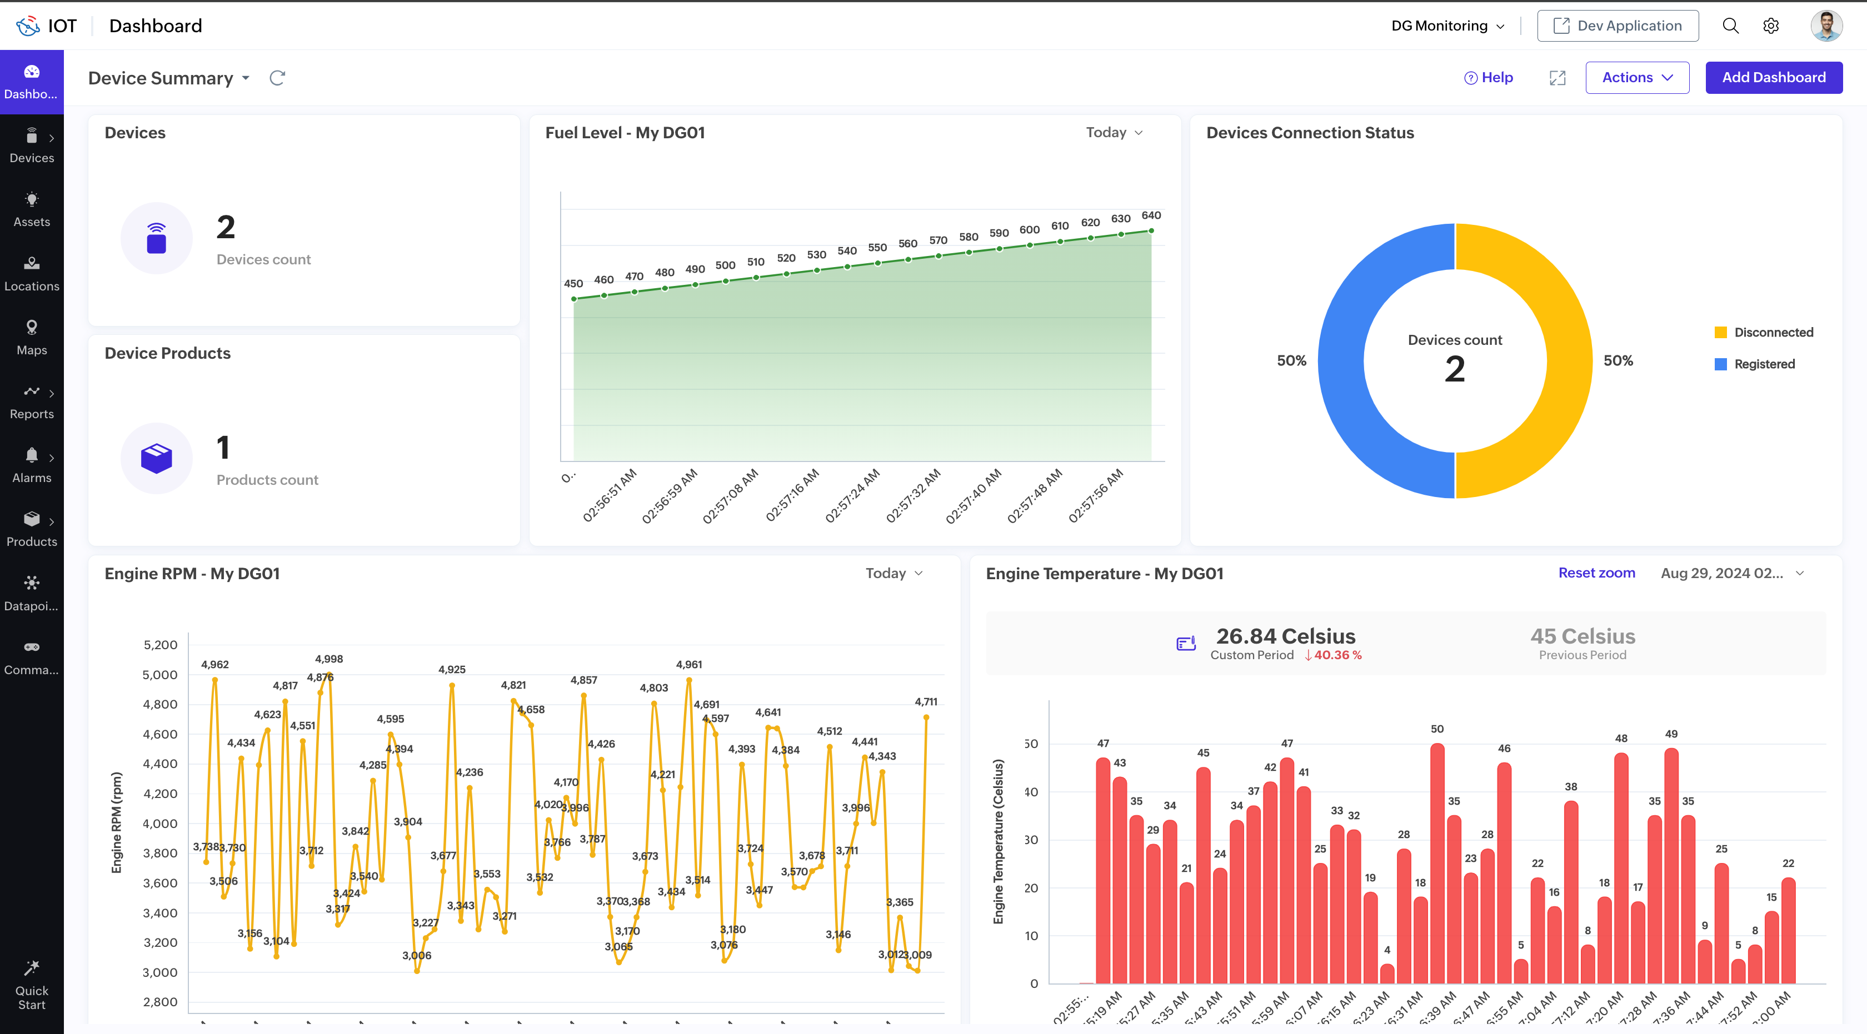Open Maps in the sidebar

click(32, 338)
